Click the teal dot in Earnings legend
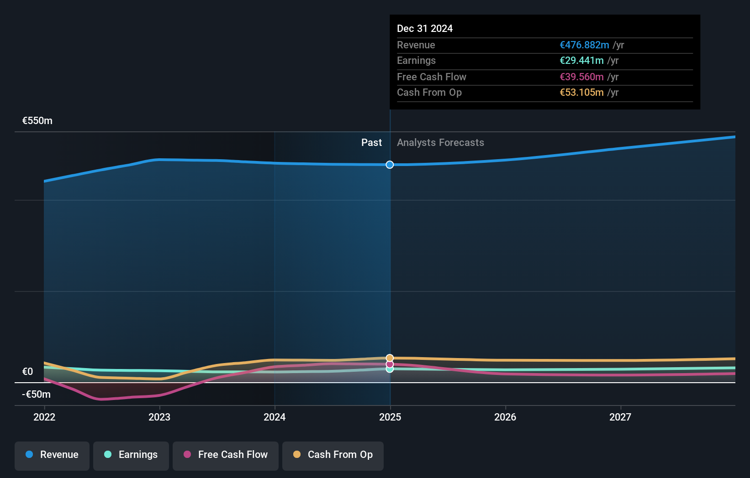This screenshot has height=478, width=750. tap(108, 454)
